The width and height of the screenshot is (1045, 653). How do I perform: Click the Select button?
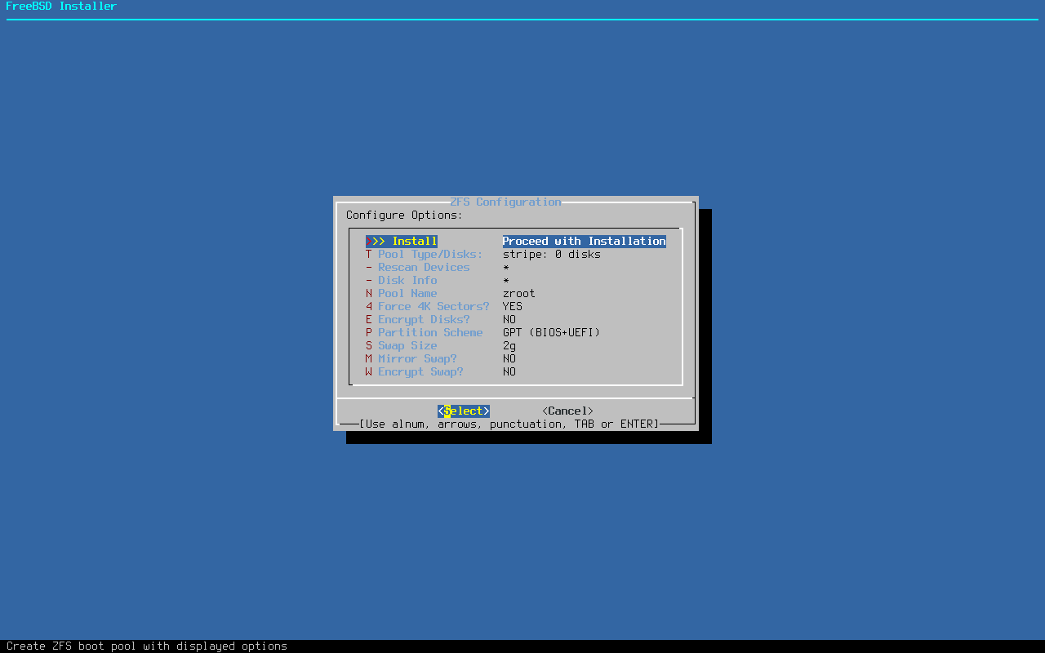(x=464, y=411)
